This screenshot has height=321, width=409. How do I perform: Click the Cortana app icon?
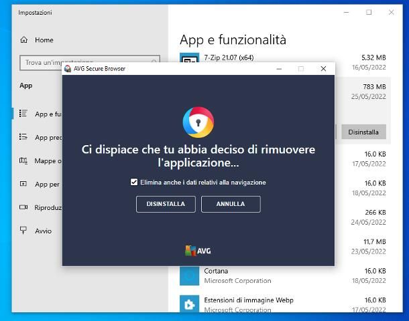point(189,276)
